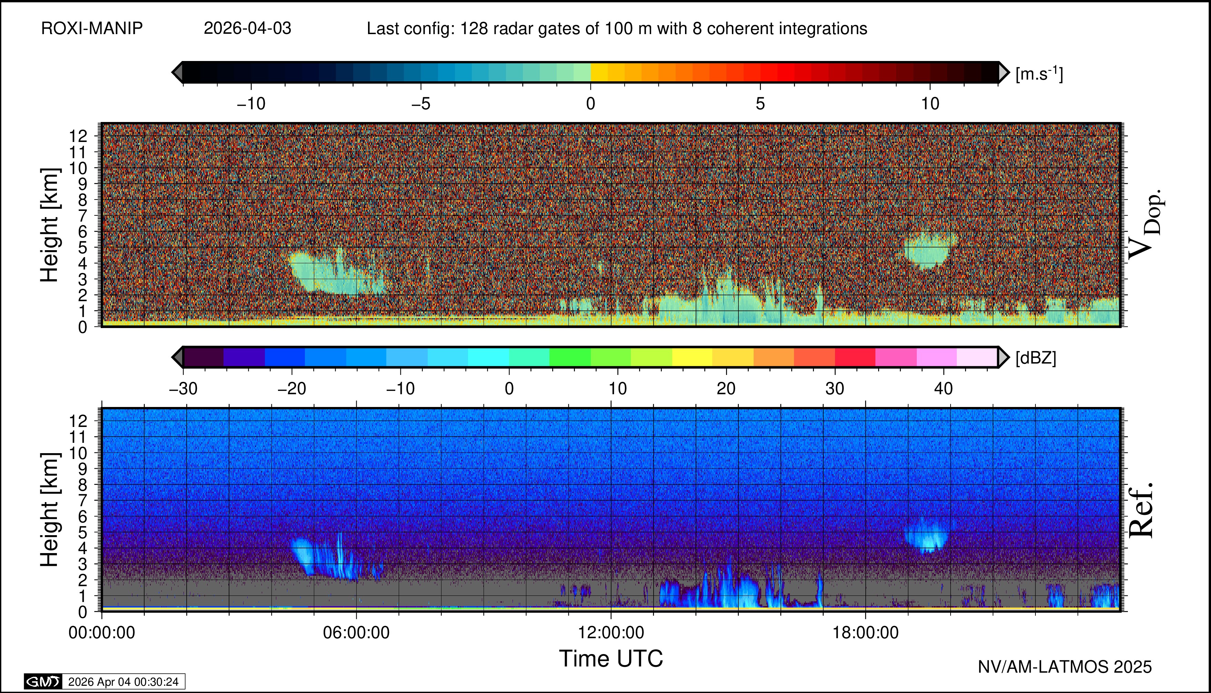Click the right arrow of velocity colorbar
Screen dimensions: 1211x693
1003,72
